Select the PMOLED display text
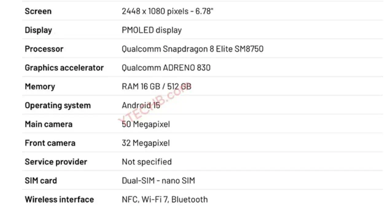 point(152,30)
